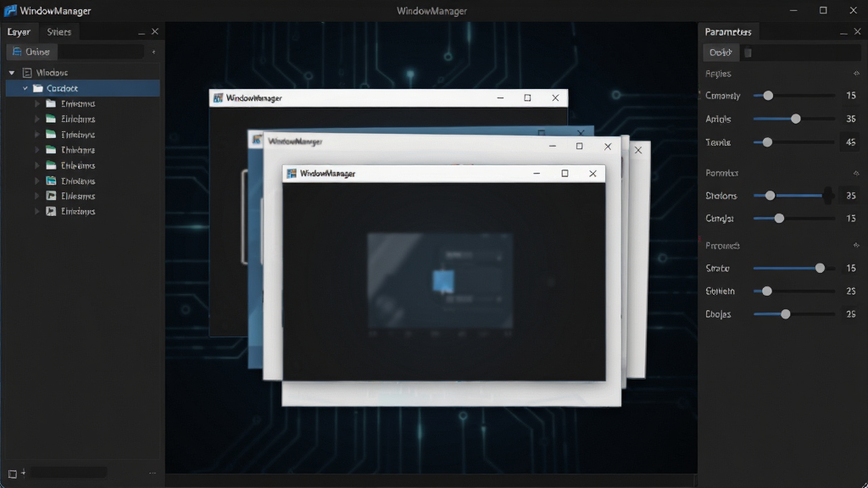The image size is (868, 488).
Task: Open the ellipsis menu at Layer panel bottom
Action: click(x=153, y=473)
